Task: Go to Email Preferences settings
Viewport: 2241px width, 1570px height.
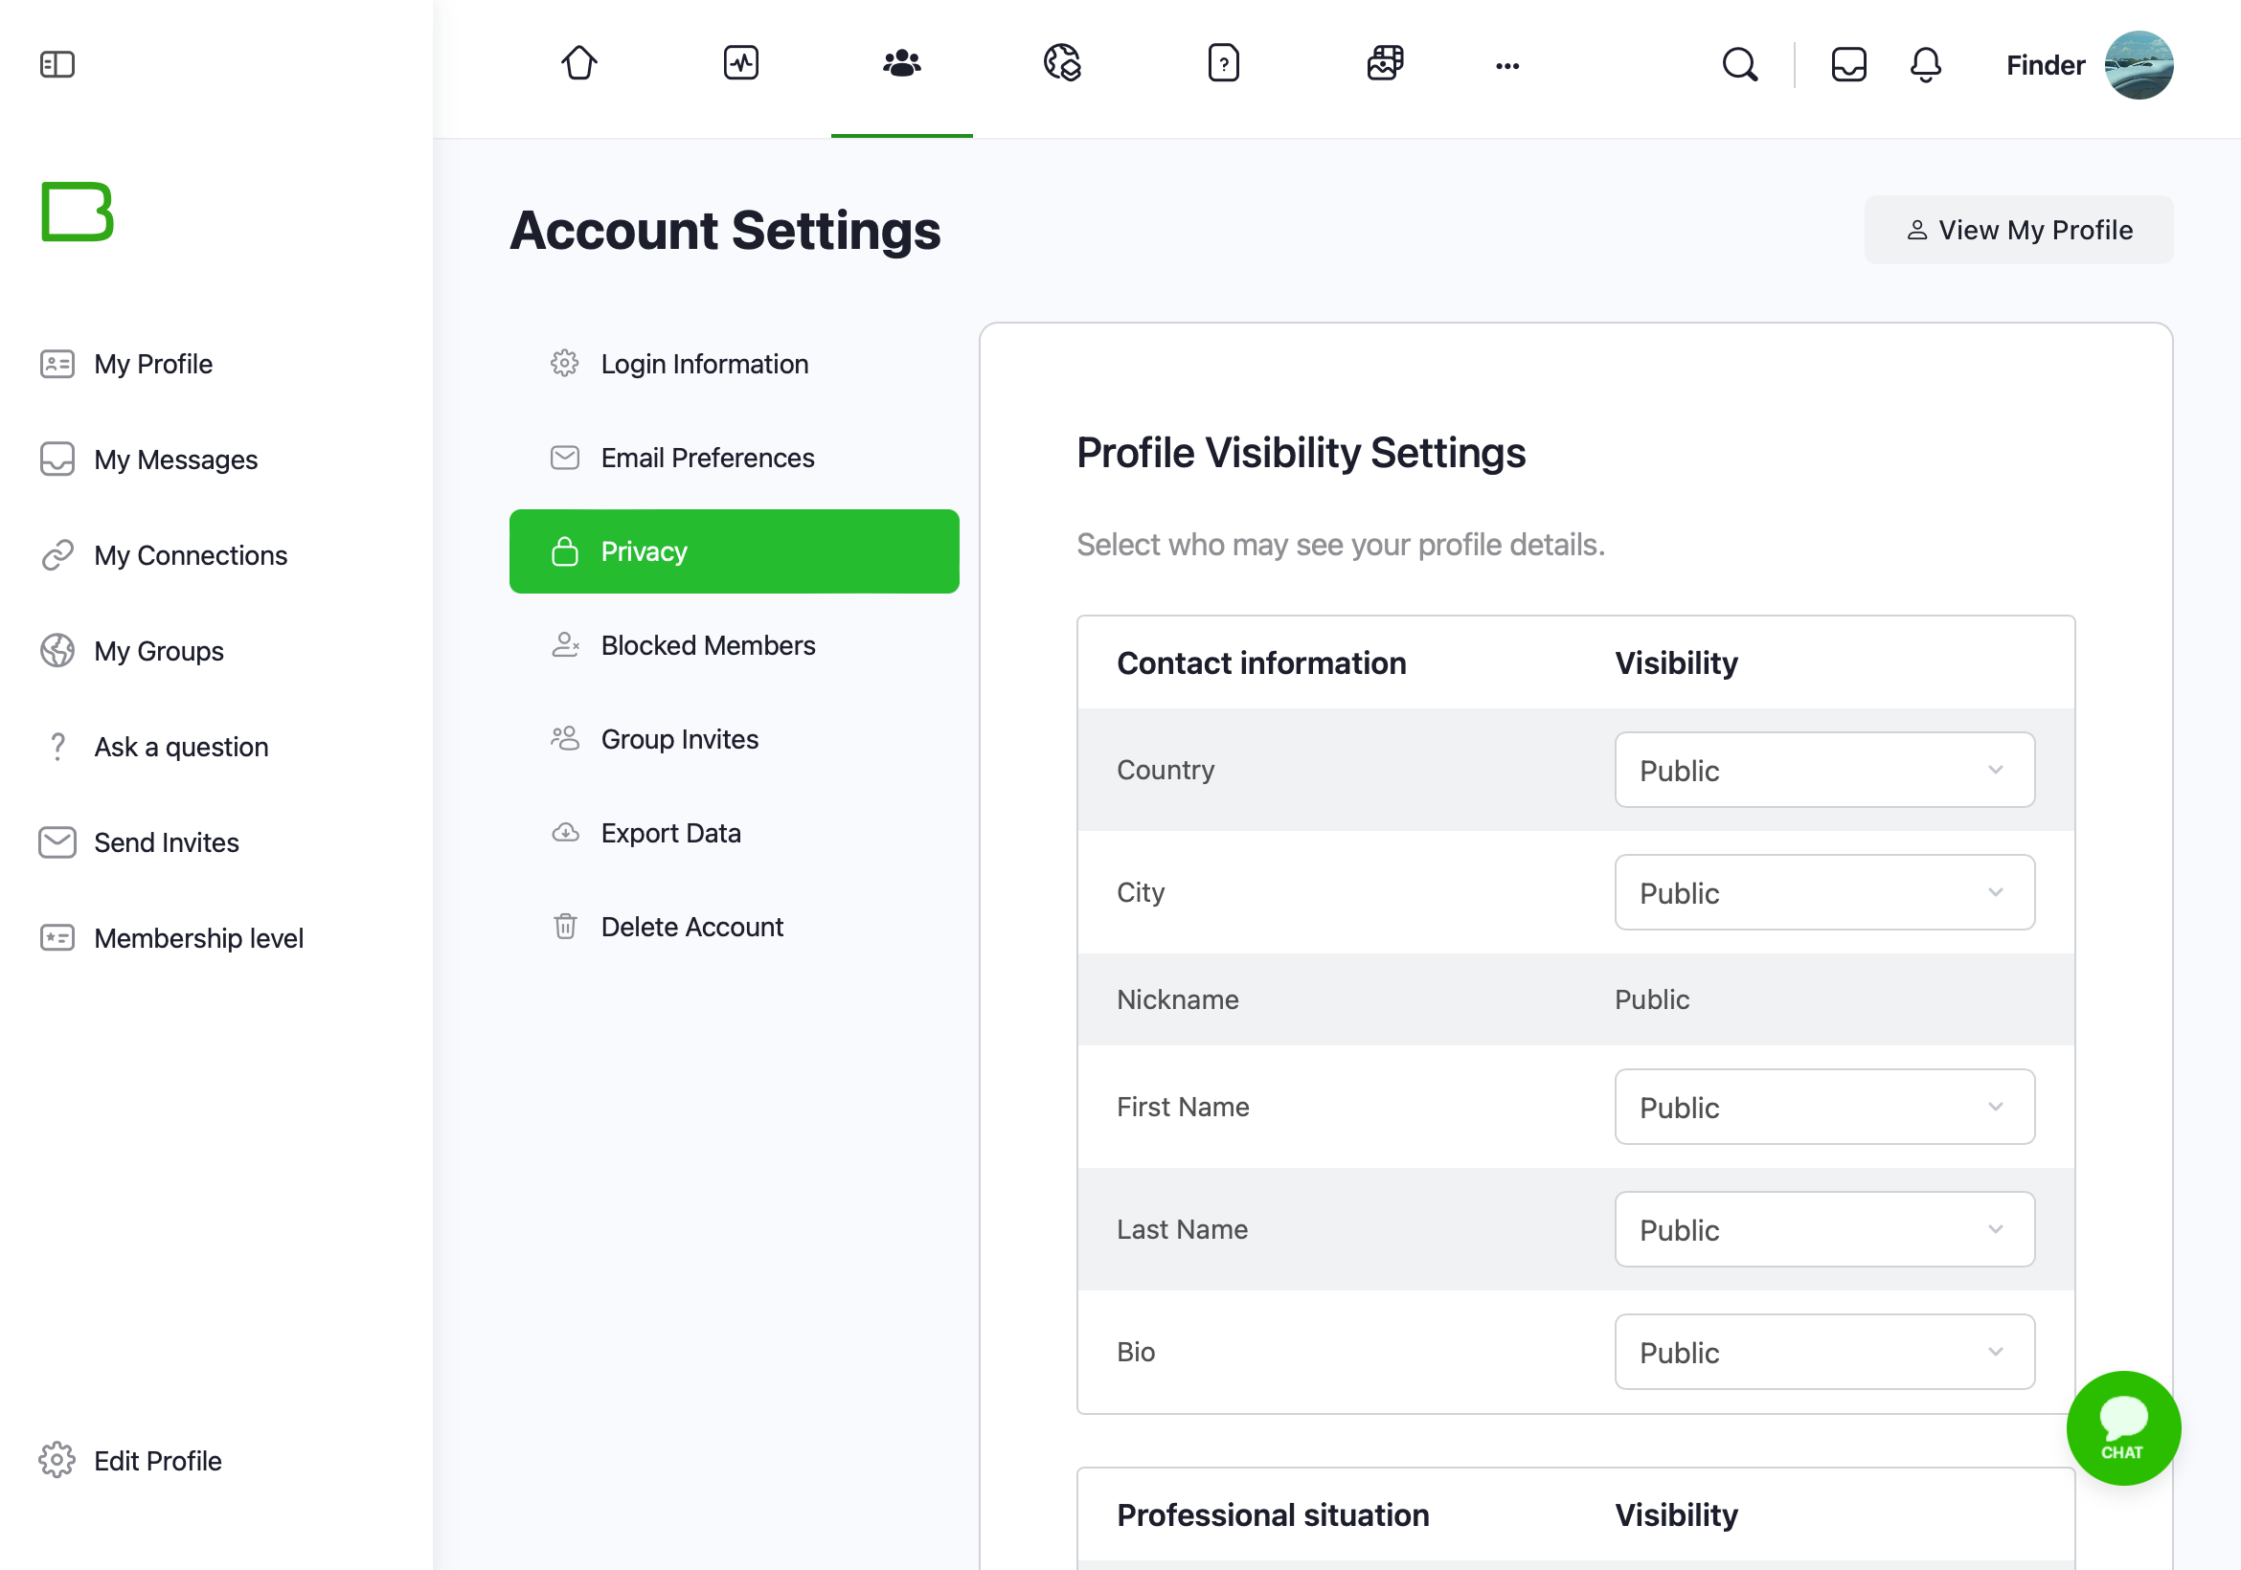Action: [734, 458]
